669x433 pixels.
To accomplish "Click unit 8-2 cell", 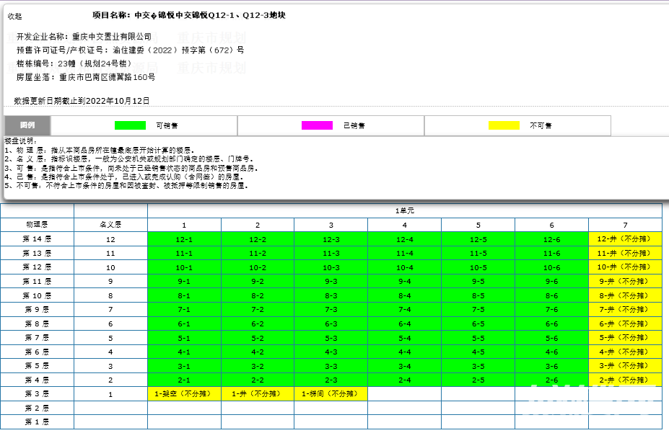I will tap(258, 295).
